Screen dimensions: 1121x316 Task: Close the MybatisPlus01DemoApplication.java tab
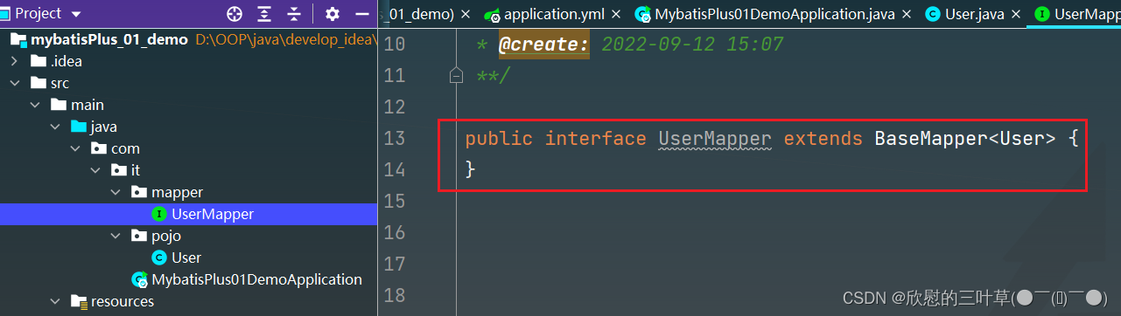click(x=907, y=14)
